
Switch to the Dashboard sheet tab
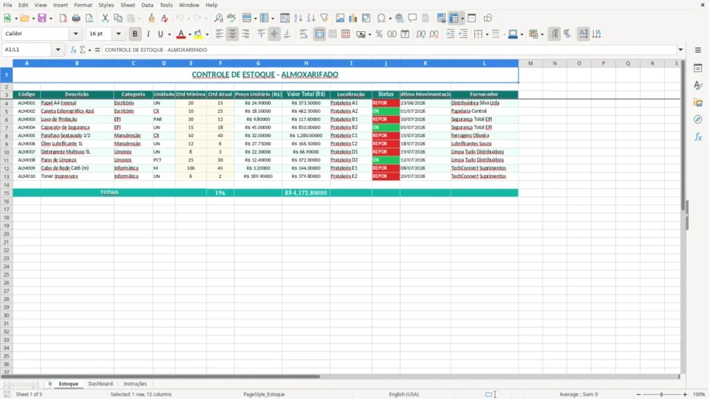click(x=100, y=384)
